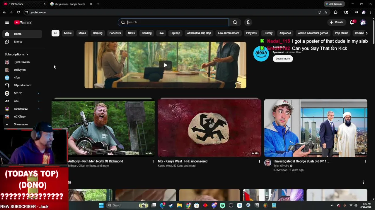
Task: Click the Create button
Action: pyautogui.click(x=336, y=22)
